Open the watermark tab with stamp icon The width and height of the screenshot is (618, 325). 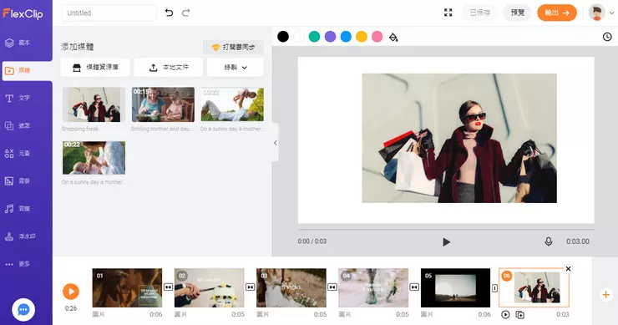[20, 236]
